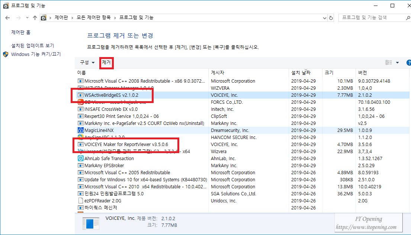411x235 pixels.
Task: Select Microsoft Visual C++ 2008 Redistributable icon
Action: 80,81
